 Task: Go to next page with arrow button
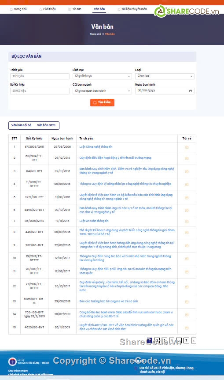click(194, 340)
